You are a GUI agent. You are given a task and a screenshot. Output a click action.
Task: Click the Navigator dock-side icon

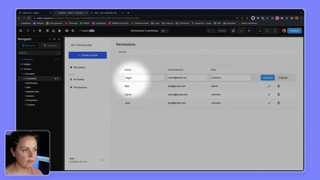[x=54, y=39]
